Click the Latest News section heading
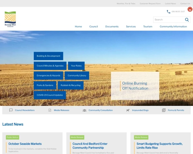Screen dimensions: 193x154 click(13, 124)
